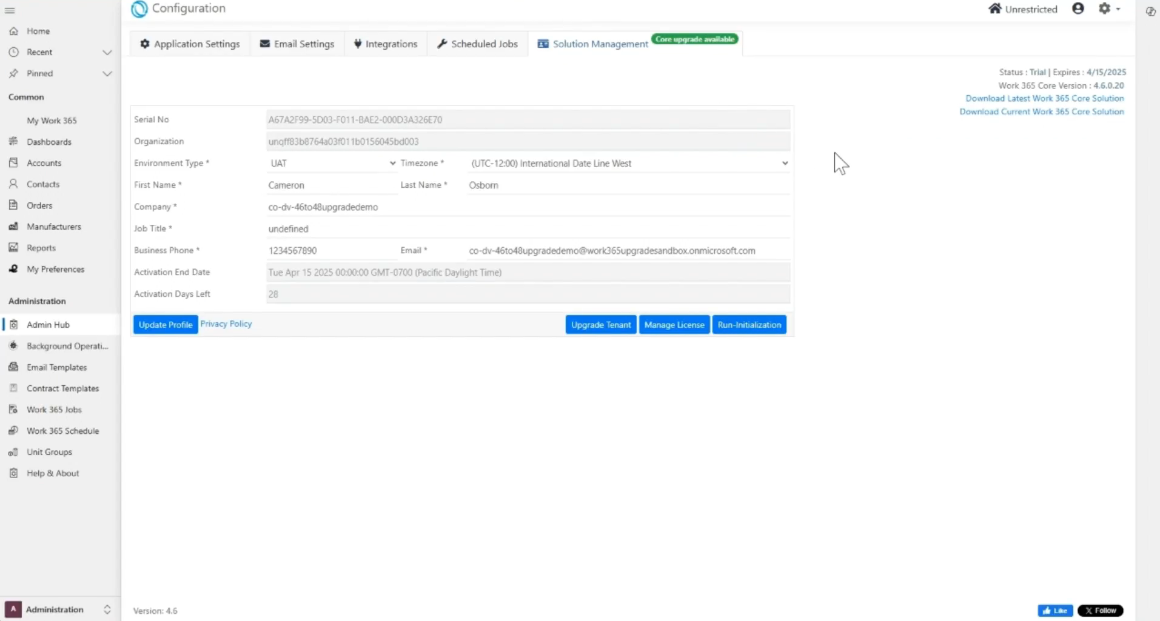Click Download Latest Work 365 Core Solution
1160x621 pixels.
pyautogui.click(x=1045, y=99)
